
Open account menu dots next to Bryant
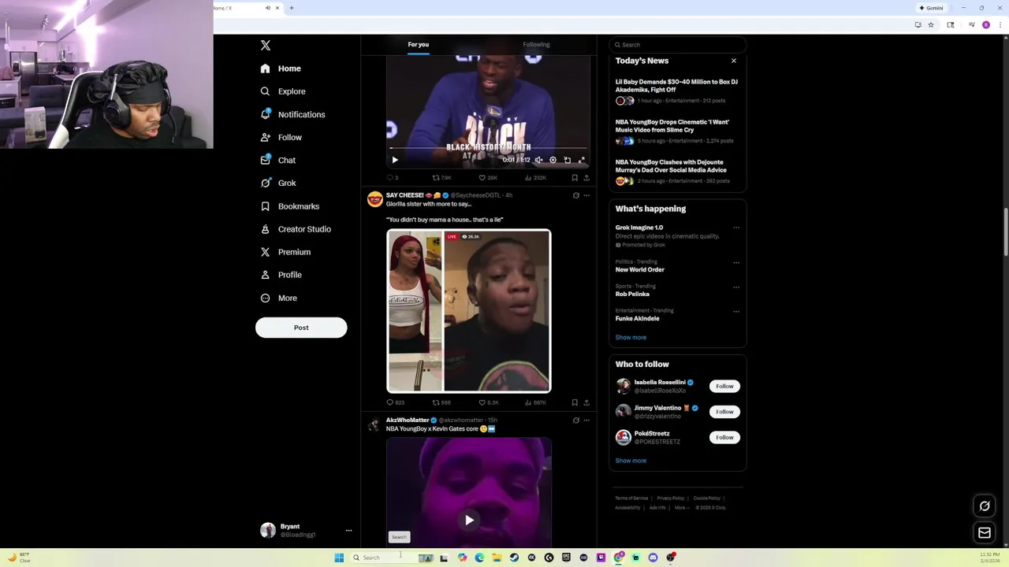coord(348,531)
